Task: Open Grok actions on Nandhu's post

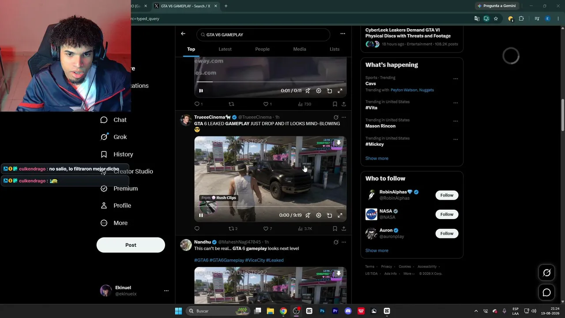Action: pyautogui.click(x=336, y=242)
